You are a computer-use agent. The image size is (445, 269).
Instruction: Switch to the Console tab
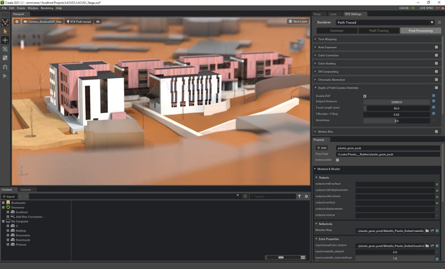point(26,189)
